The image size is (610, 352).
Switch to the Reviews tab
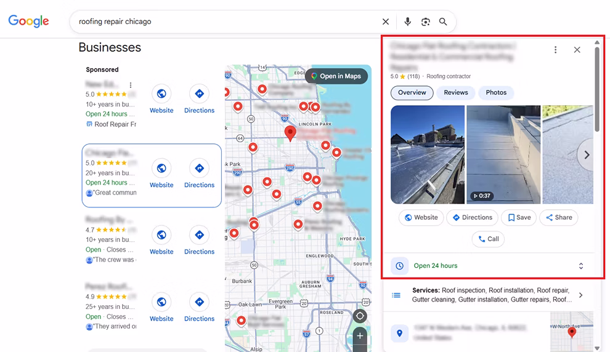pyautogui.click(x=456, y=93)
